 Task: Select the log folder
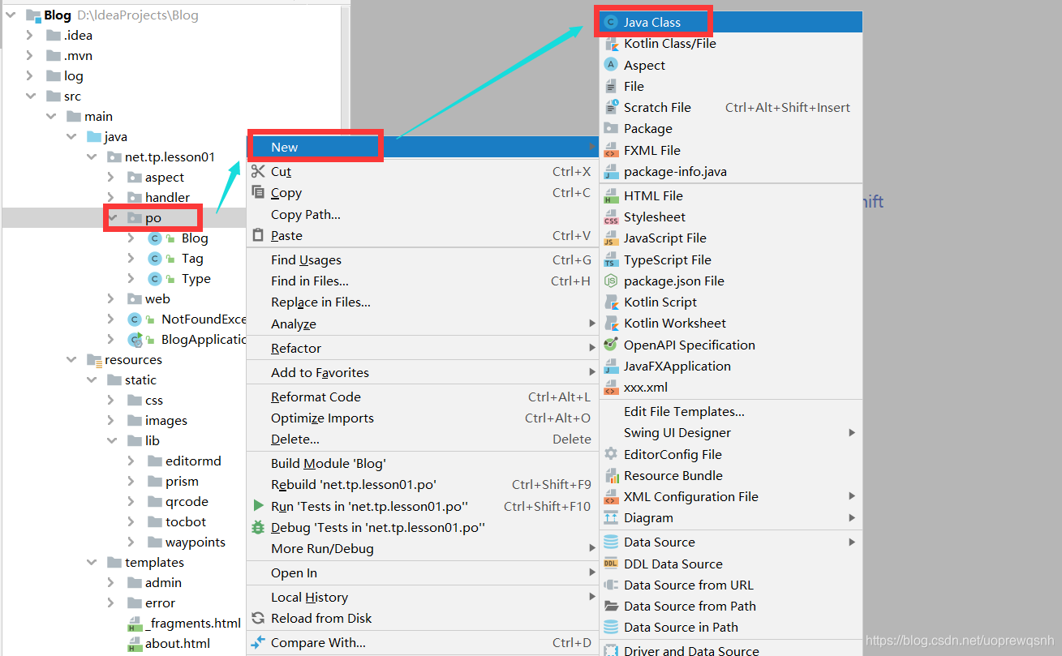point(74,75)
